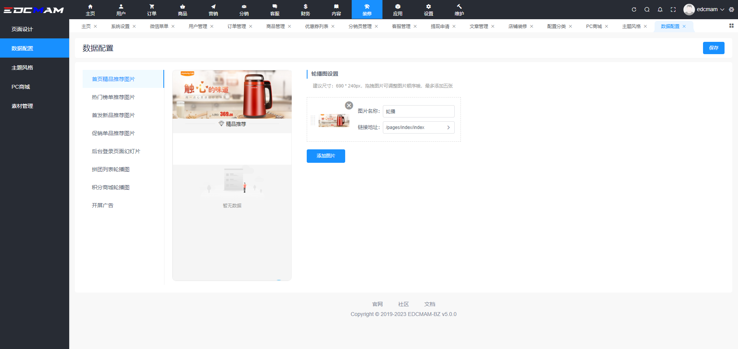Open the 链接地址 link selector chevron
Image resolution: width=738 pixels, height=349 pixels.
pyautogui.click(x=448, y=127)
